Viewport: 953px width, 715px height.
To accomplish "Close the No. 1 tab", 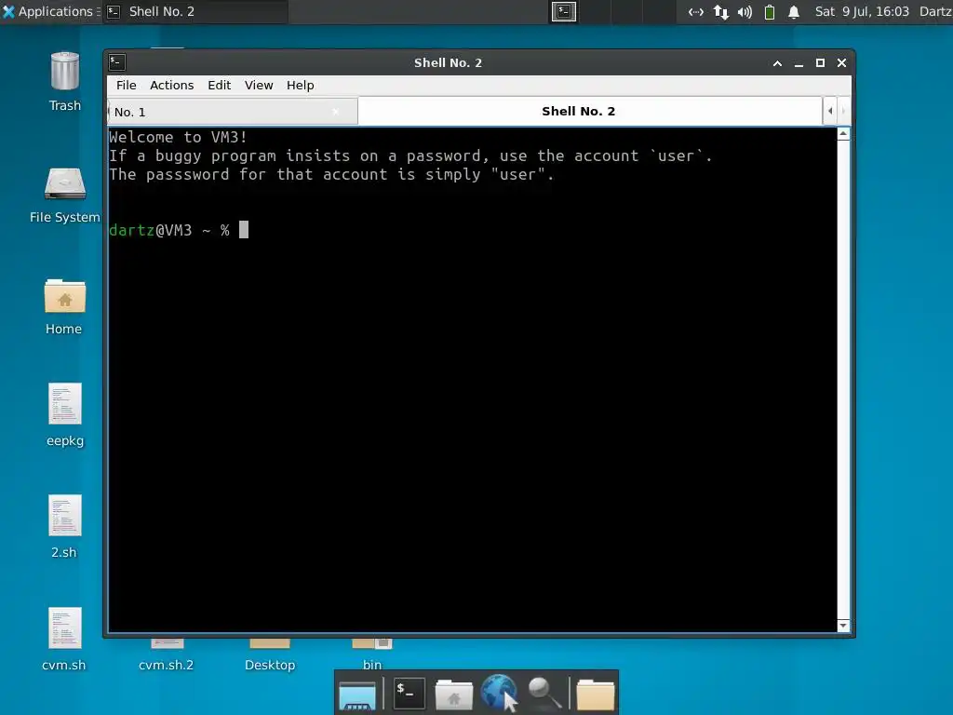I will coord(335,112).
